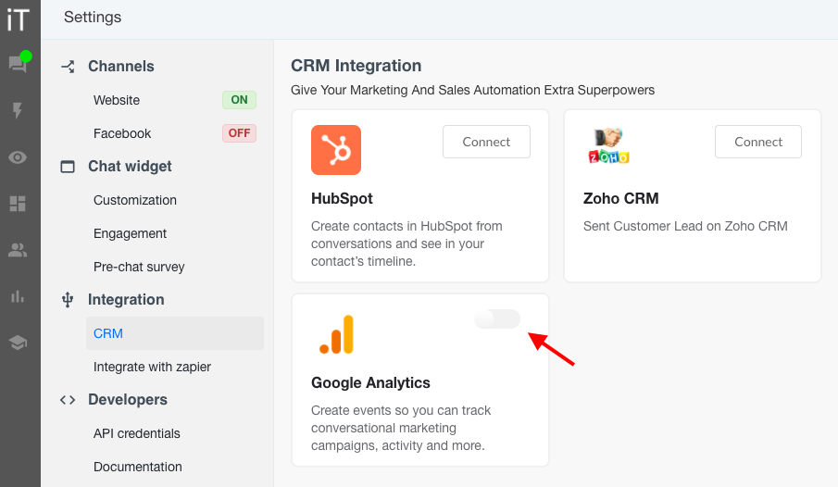Toggle the Website ON badge

(240, 100)
